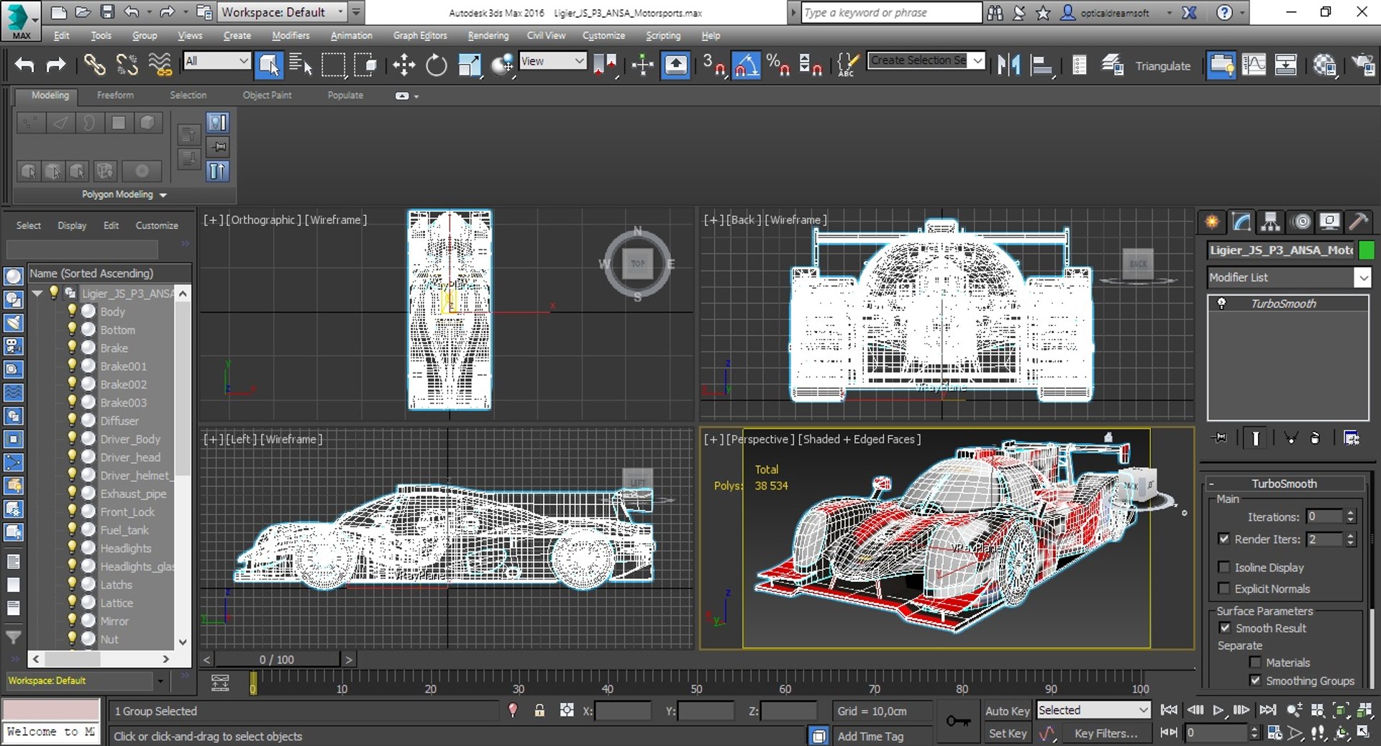Open Key Filters dialog
Image resolution: width=1381 pixels, height=746 pixels.
tap(1106, 733)
